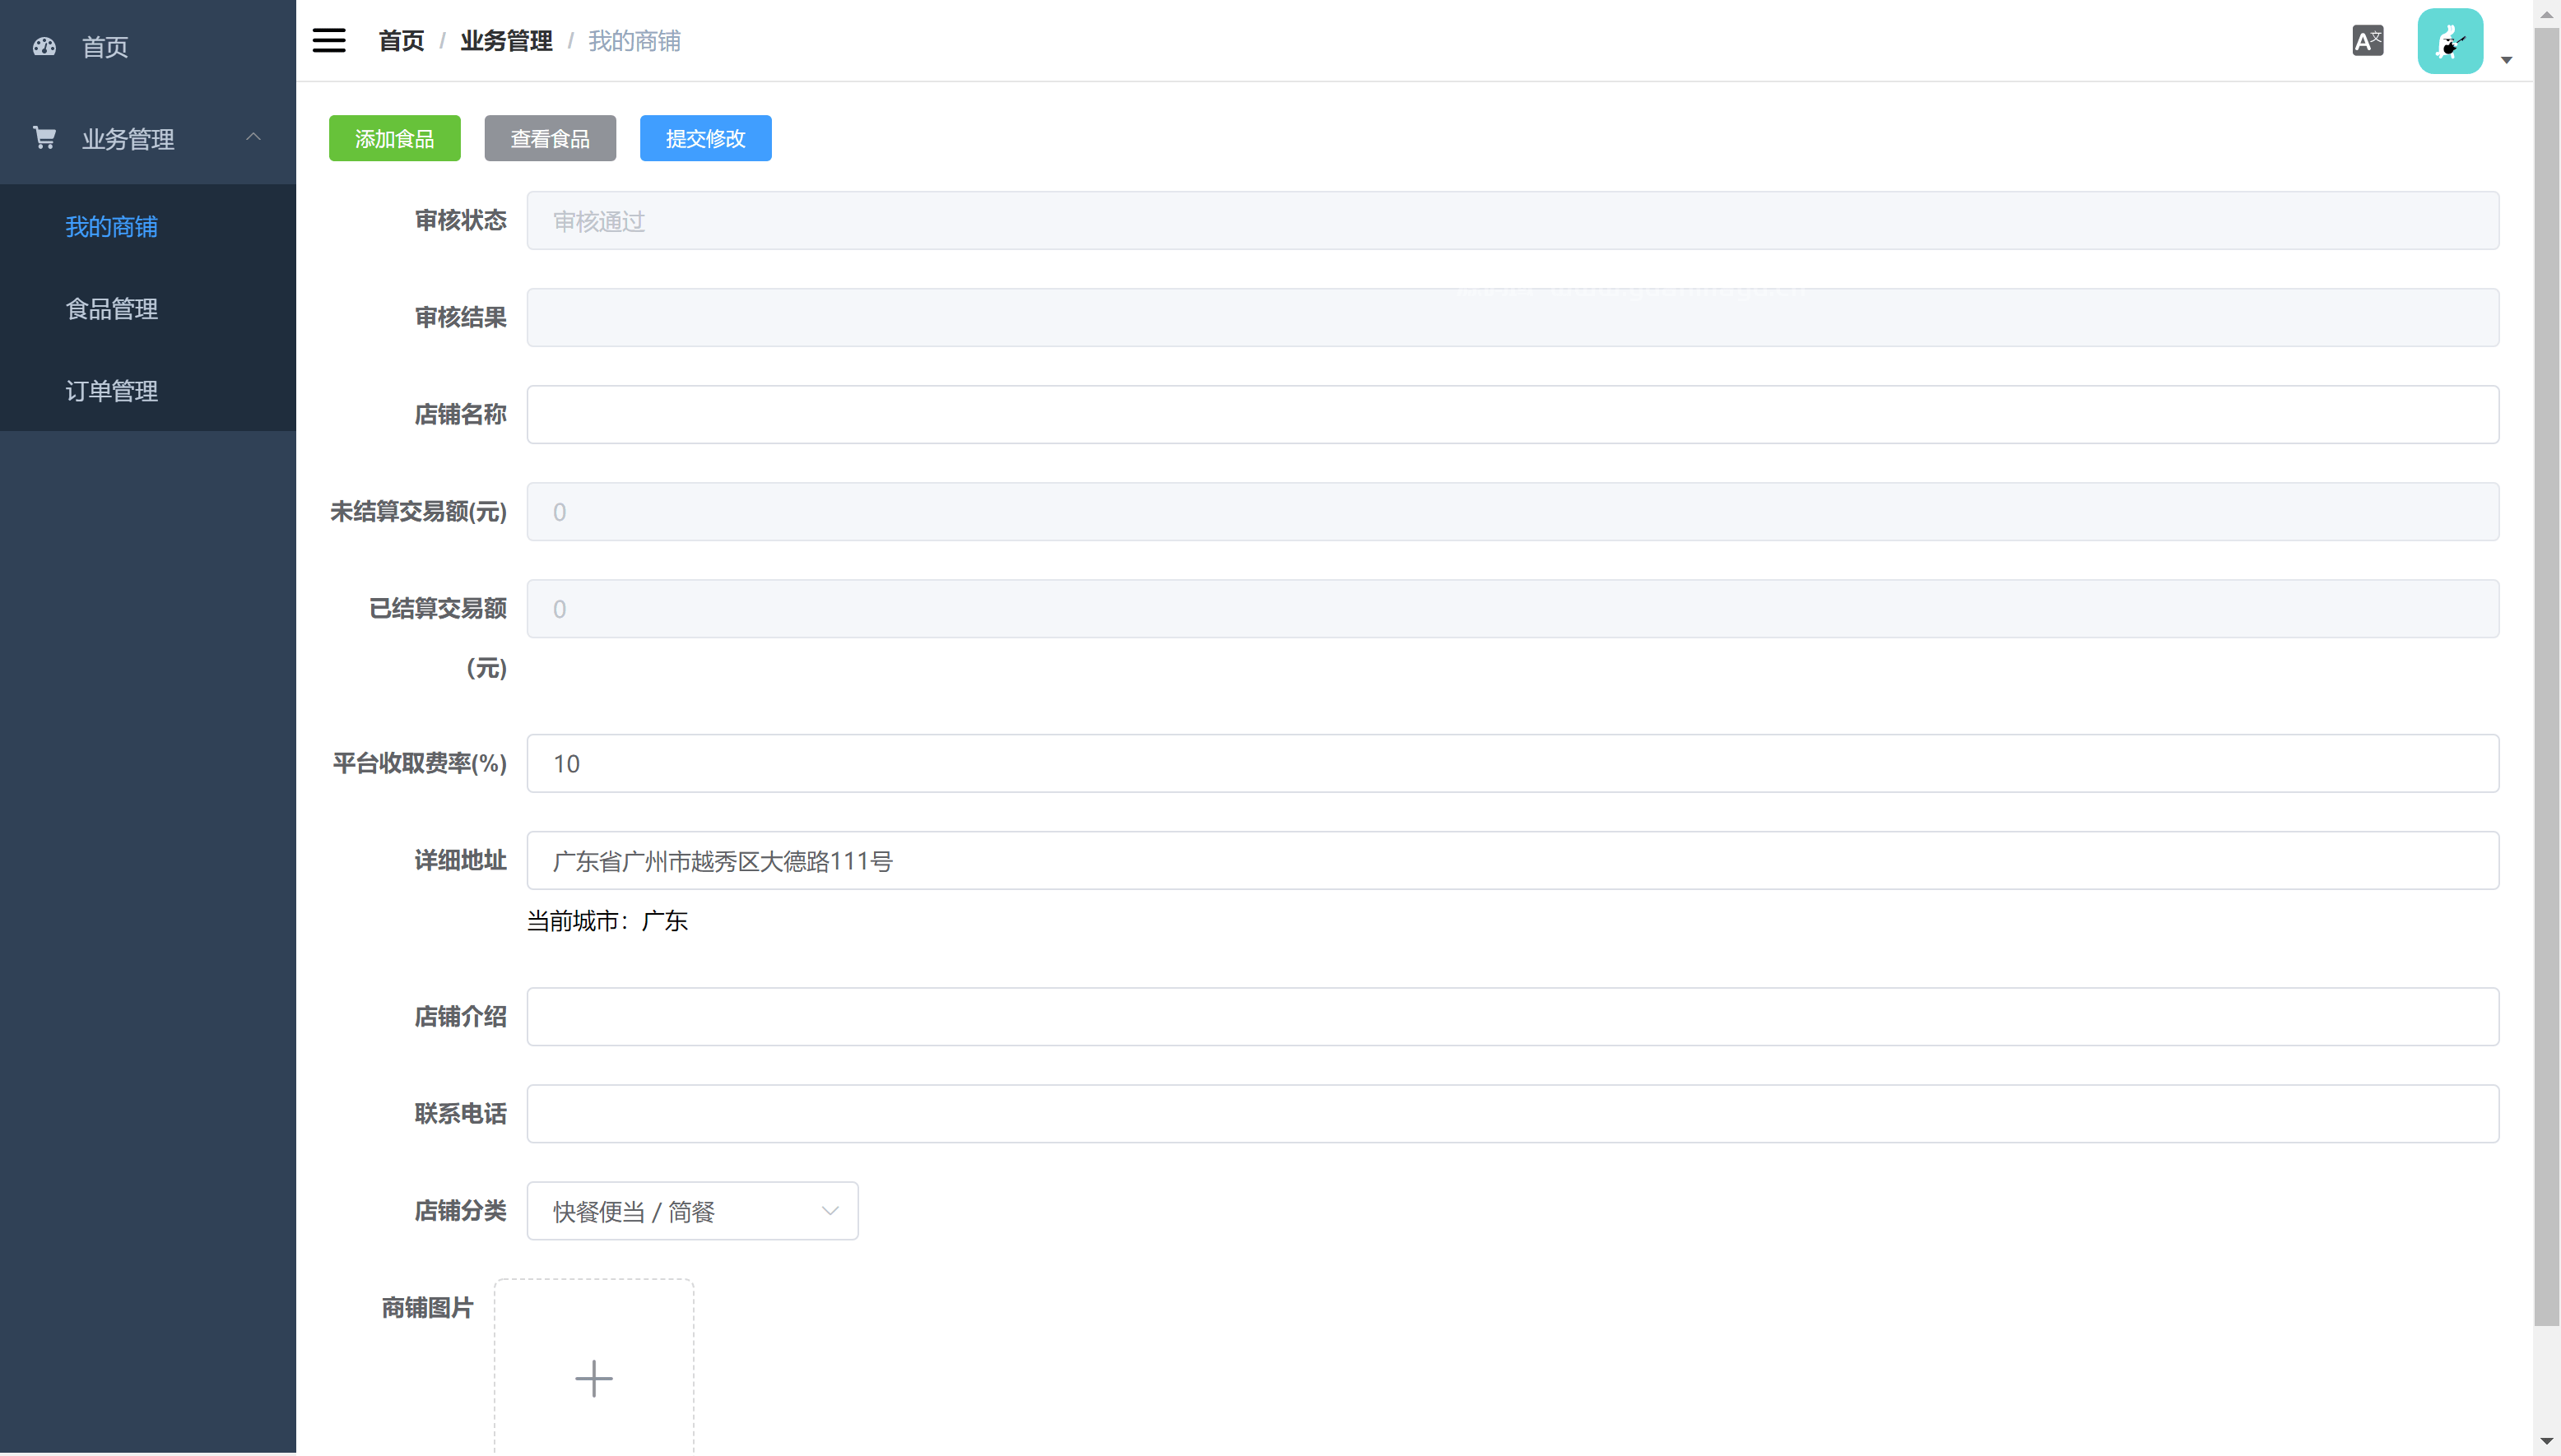Screen dimensions: 2561x1456
Task: Click the dashboard icon next to 首页
Action: point(44,46)
